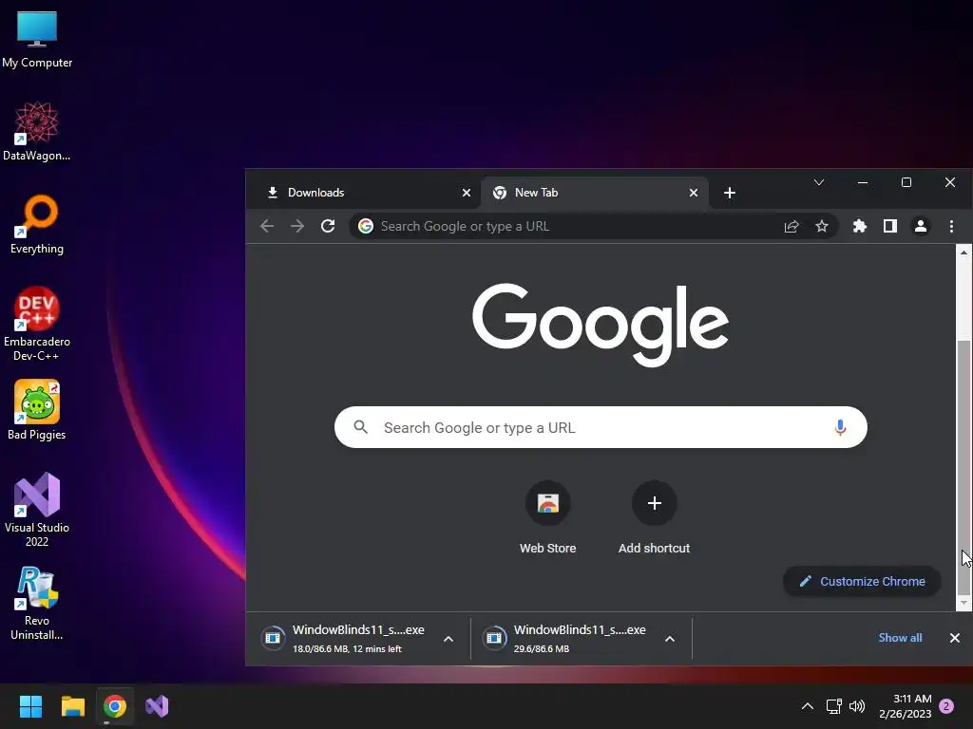Click Add shortcut plus tile
Image resolution: width=973 pixels, height=729 pixels.
[654, 517]
